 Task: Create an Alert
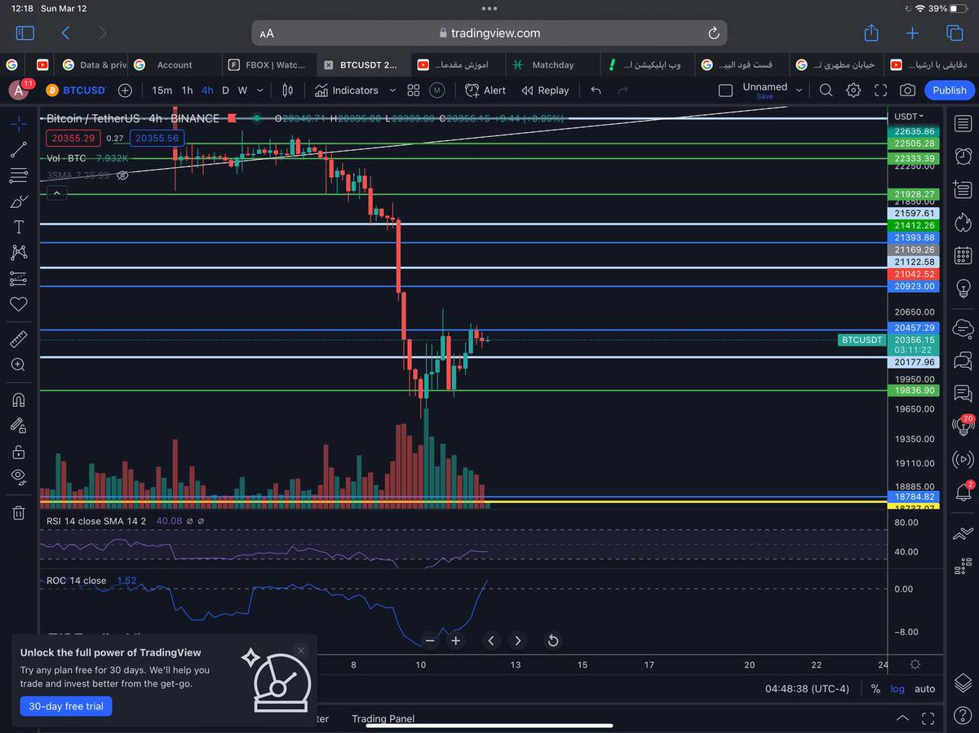(x=485, y=91)
